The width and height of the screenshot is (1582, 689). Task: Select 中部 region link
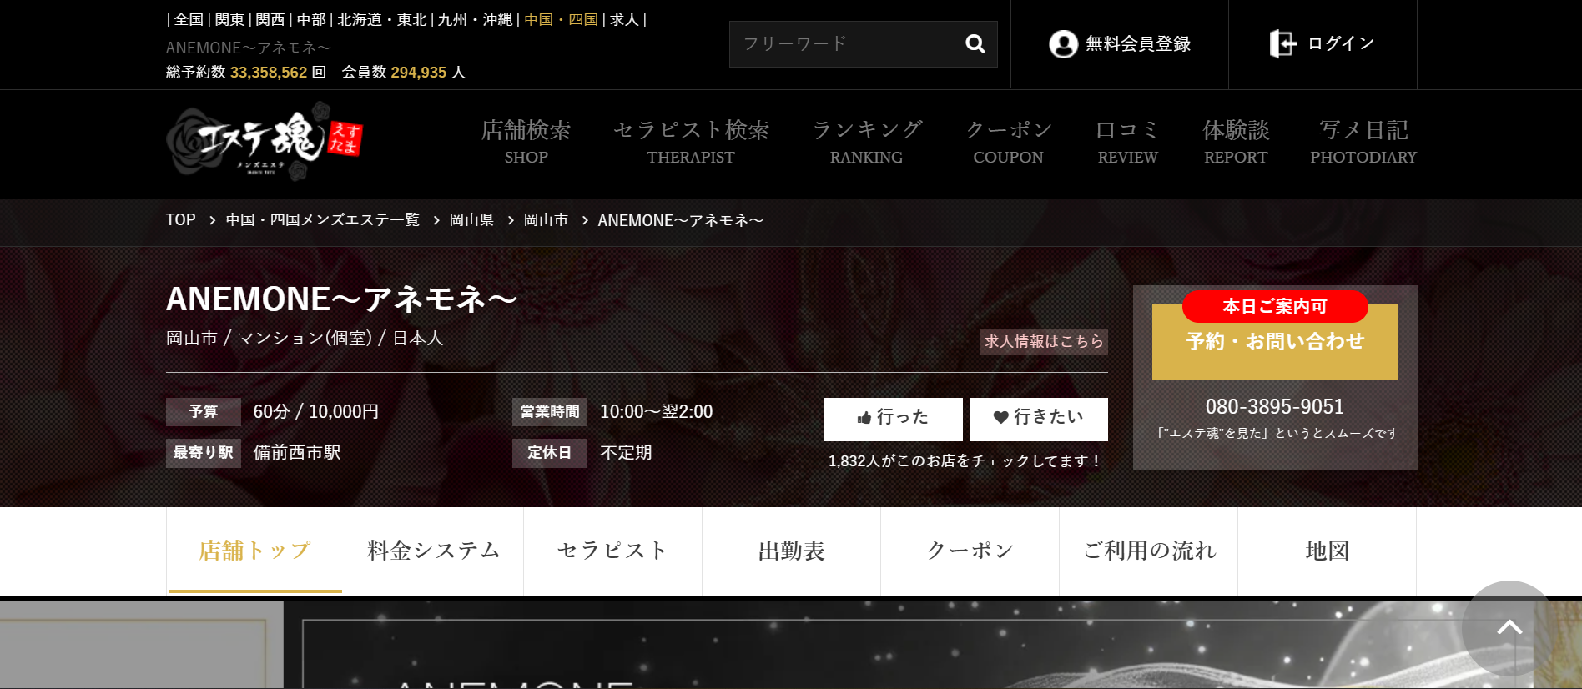(x=311, y=19)
